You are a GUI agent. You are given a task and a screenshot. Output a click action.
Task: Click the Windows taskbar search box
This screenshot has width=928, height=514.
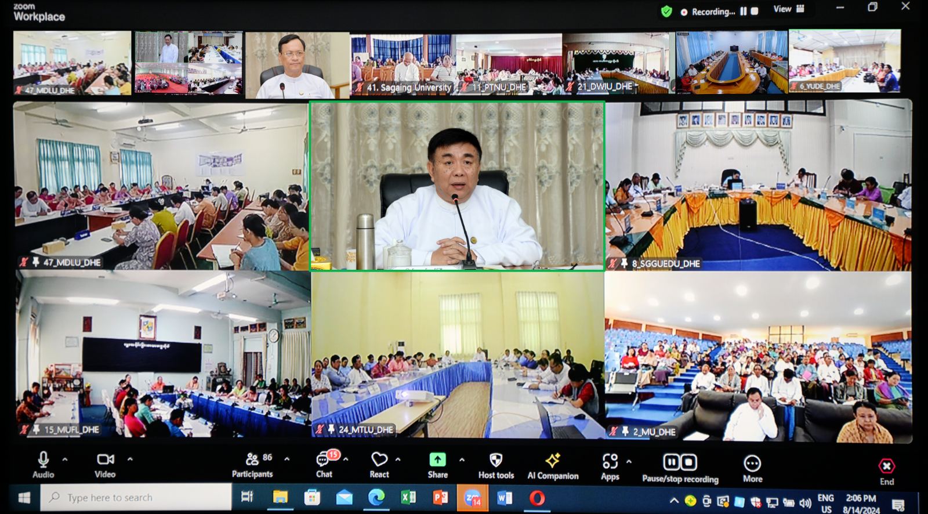click(136, 497)
